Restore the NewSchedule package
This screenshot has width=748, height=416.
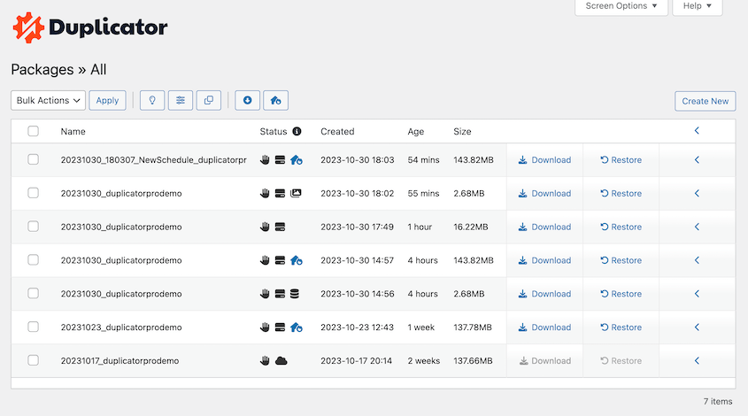pyautogui.click(x=621, y=160)
